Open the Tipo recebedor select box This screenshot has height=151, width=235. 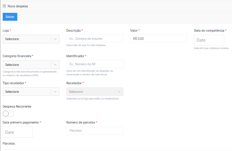[x=31, y=92]
